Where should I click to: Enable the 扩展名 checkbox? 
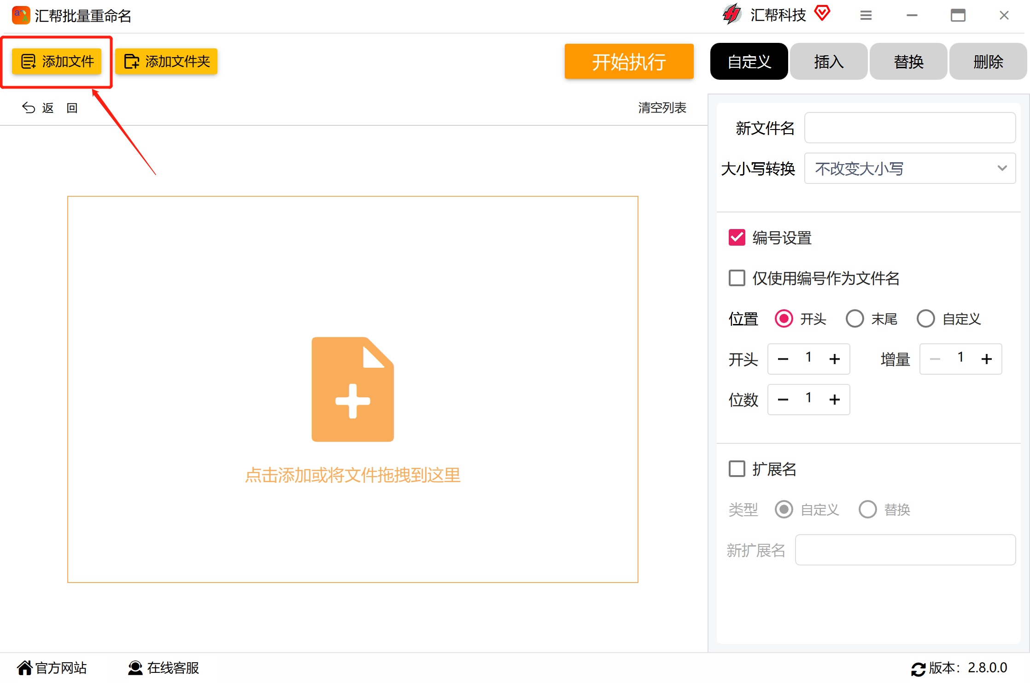[737, 468]
